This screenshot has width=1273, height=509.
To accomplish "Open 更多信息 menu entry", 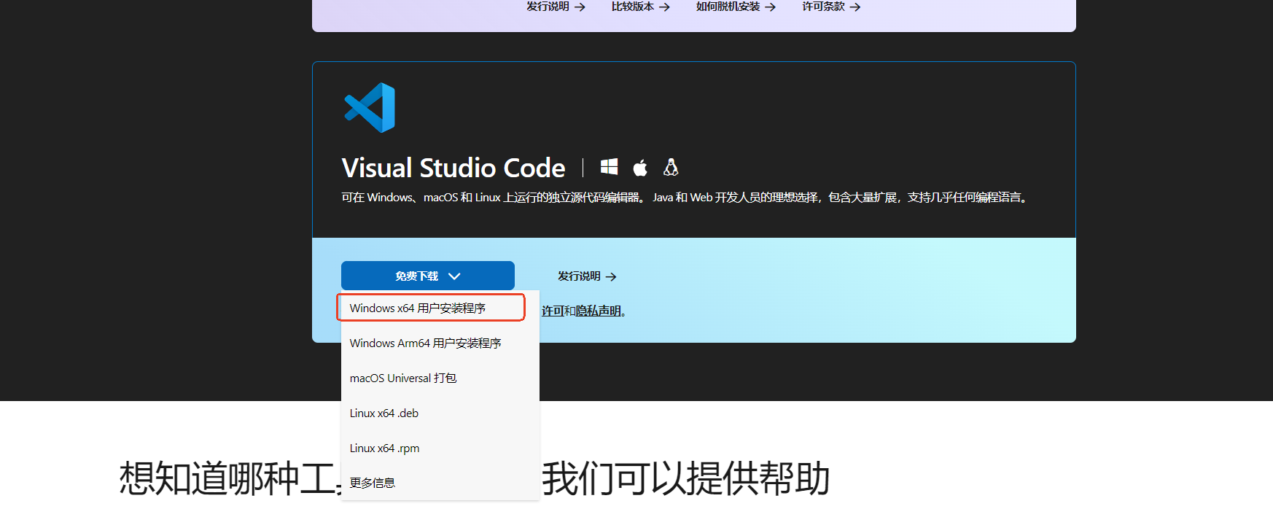I will pyautogui.click(x=440, y=483).
